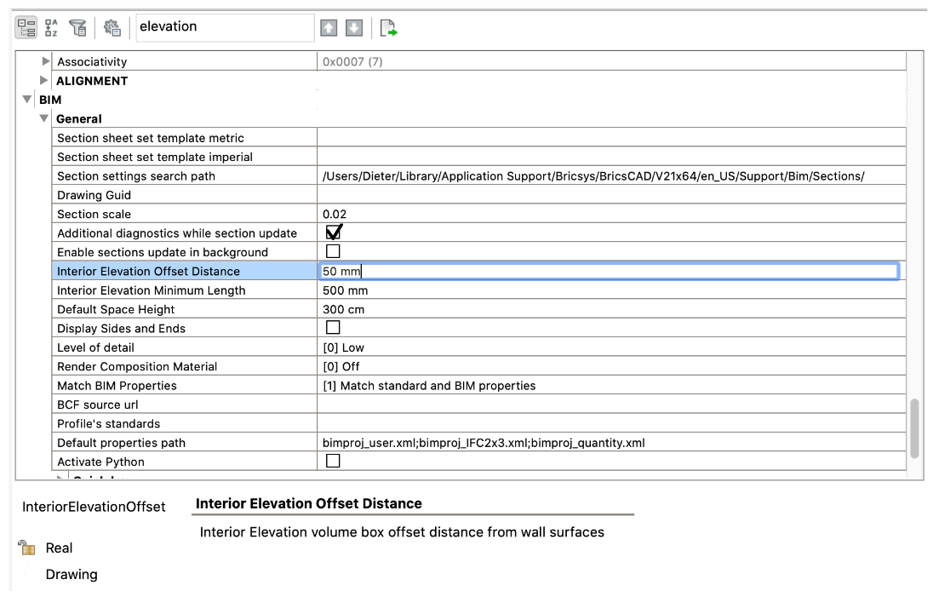Click the 0.02 section scale value

[335, 215]
